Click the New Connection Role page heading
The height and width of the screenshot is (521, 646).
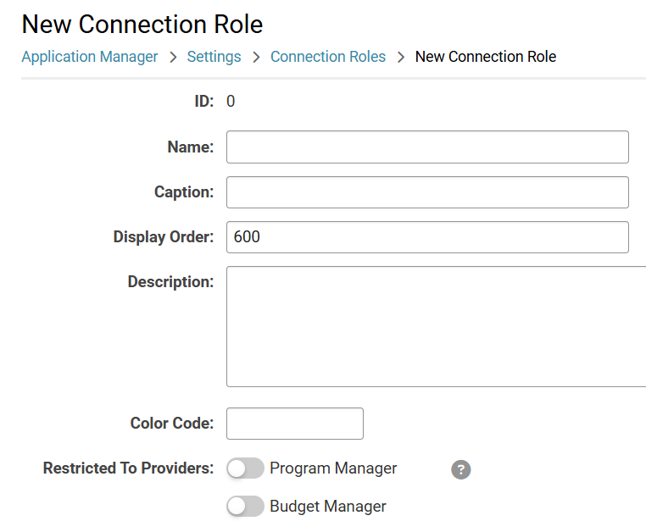[x=142, y=25]
